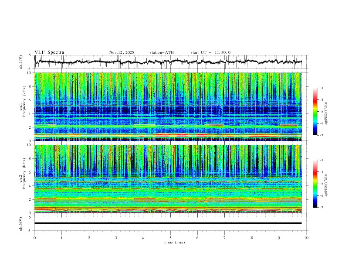Click the ch.1 "Frequency (kHz)" axis label
345x267 pixels.
[x=24, y=100]
